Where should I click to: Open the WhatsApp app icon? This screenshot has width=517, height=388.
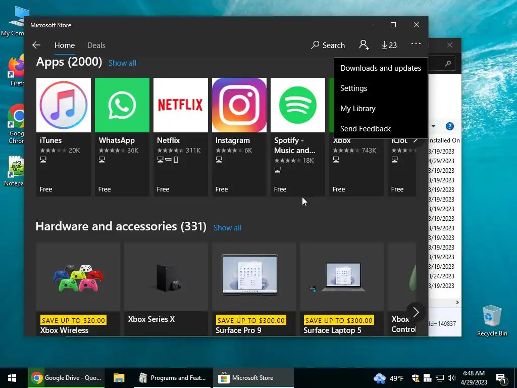click(x=122, y=105)
